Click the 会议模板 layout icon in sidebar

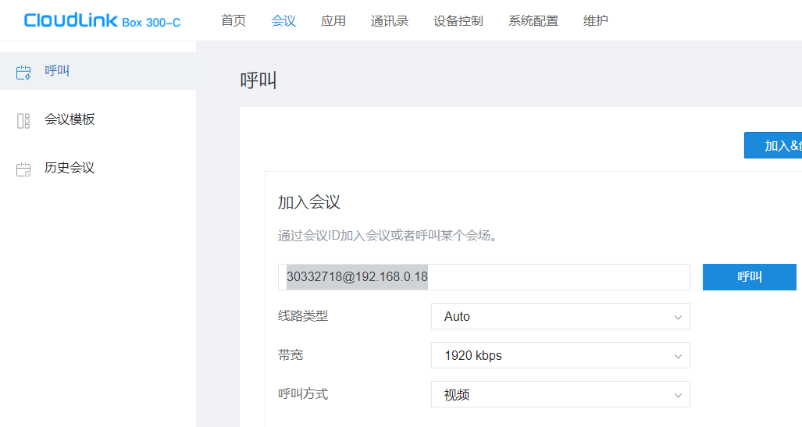23,121
